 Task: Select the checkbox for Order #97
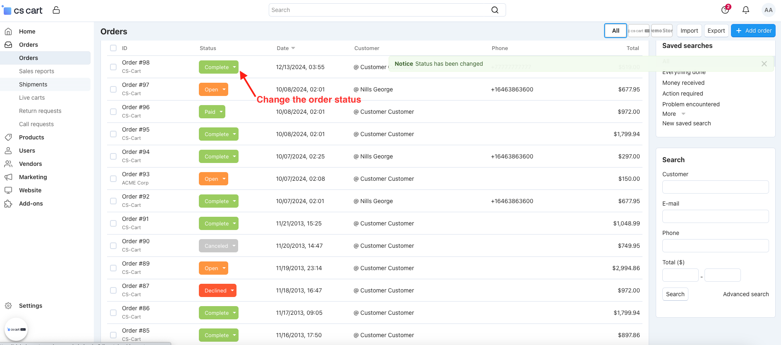pyautogui.click(x=113, y=89)
